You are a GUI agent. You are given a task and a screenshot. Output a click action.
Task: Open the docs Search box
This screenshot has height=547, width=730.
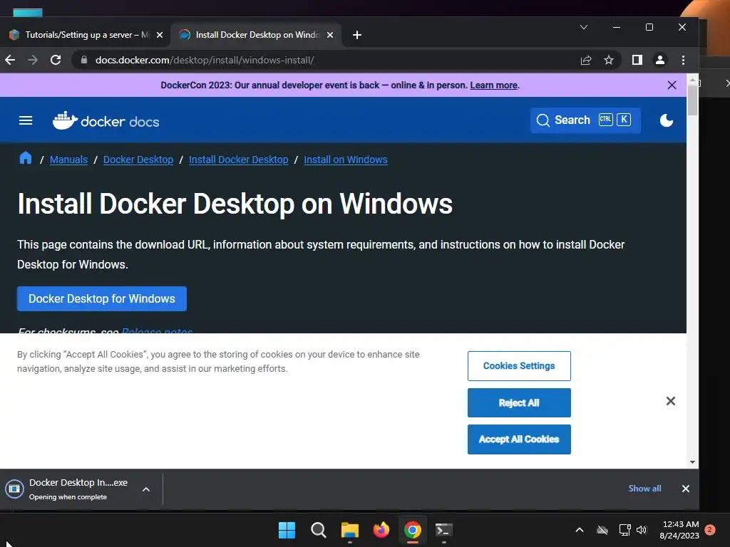tap(585, 120)
